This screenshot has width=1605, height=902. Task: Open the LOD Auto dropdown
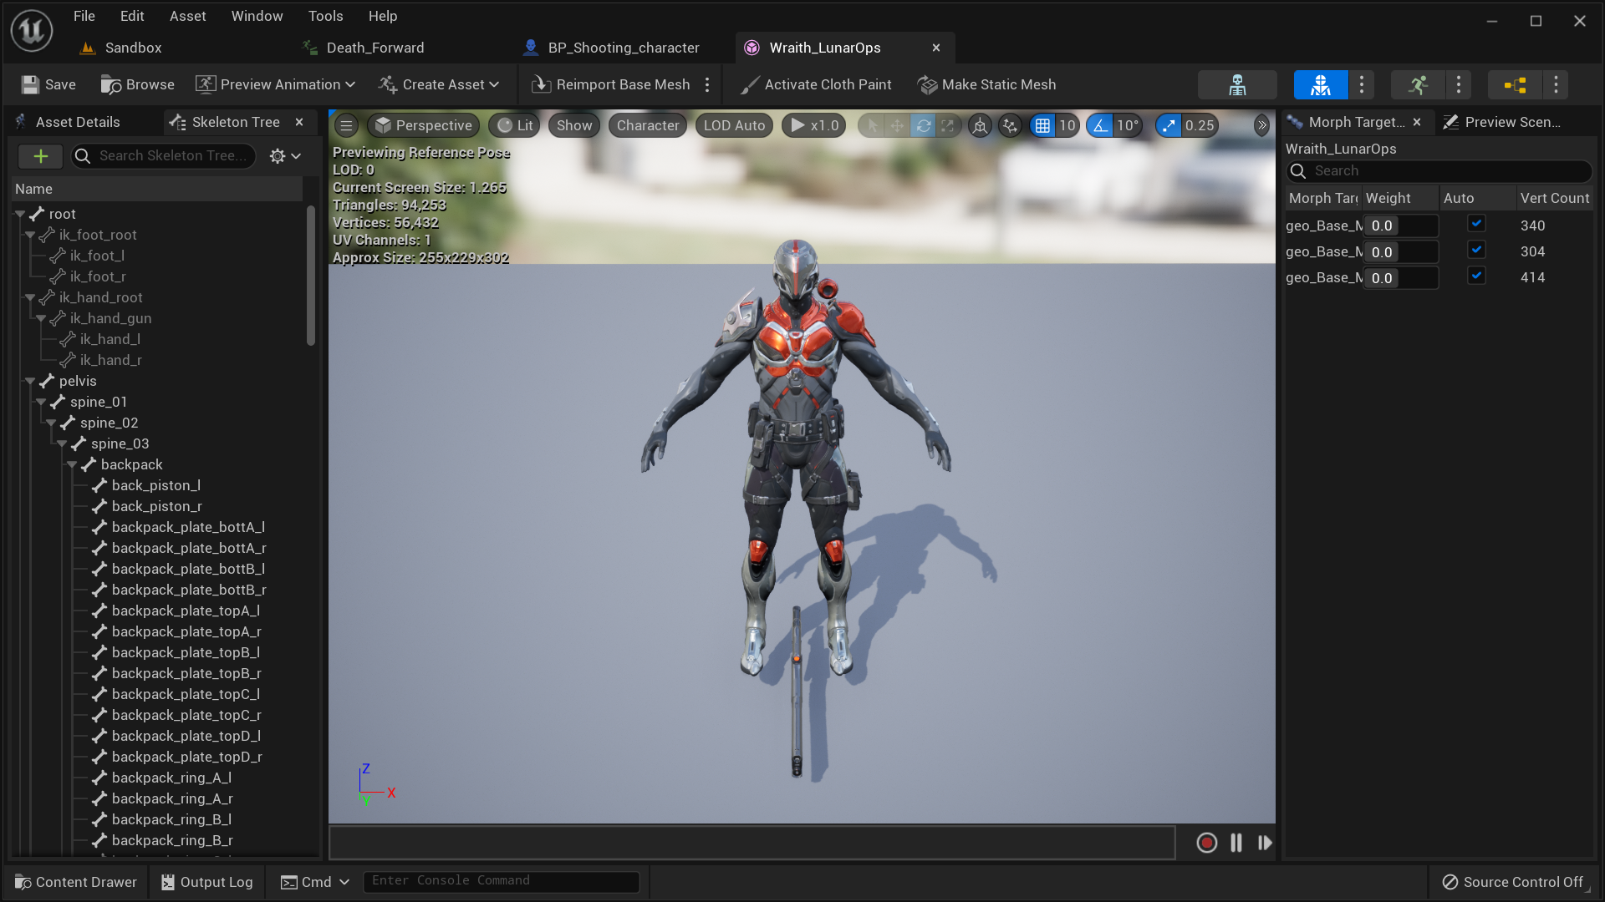point(734,125)
